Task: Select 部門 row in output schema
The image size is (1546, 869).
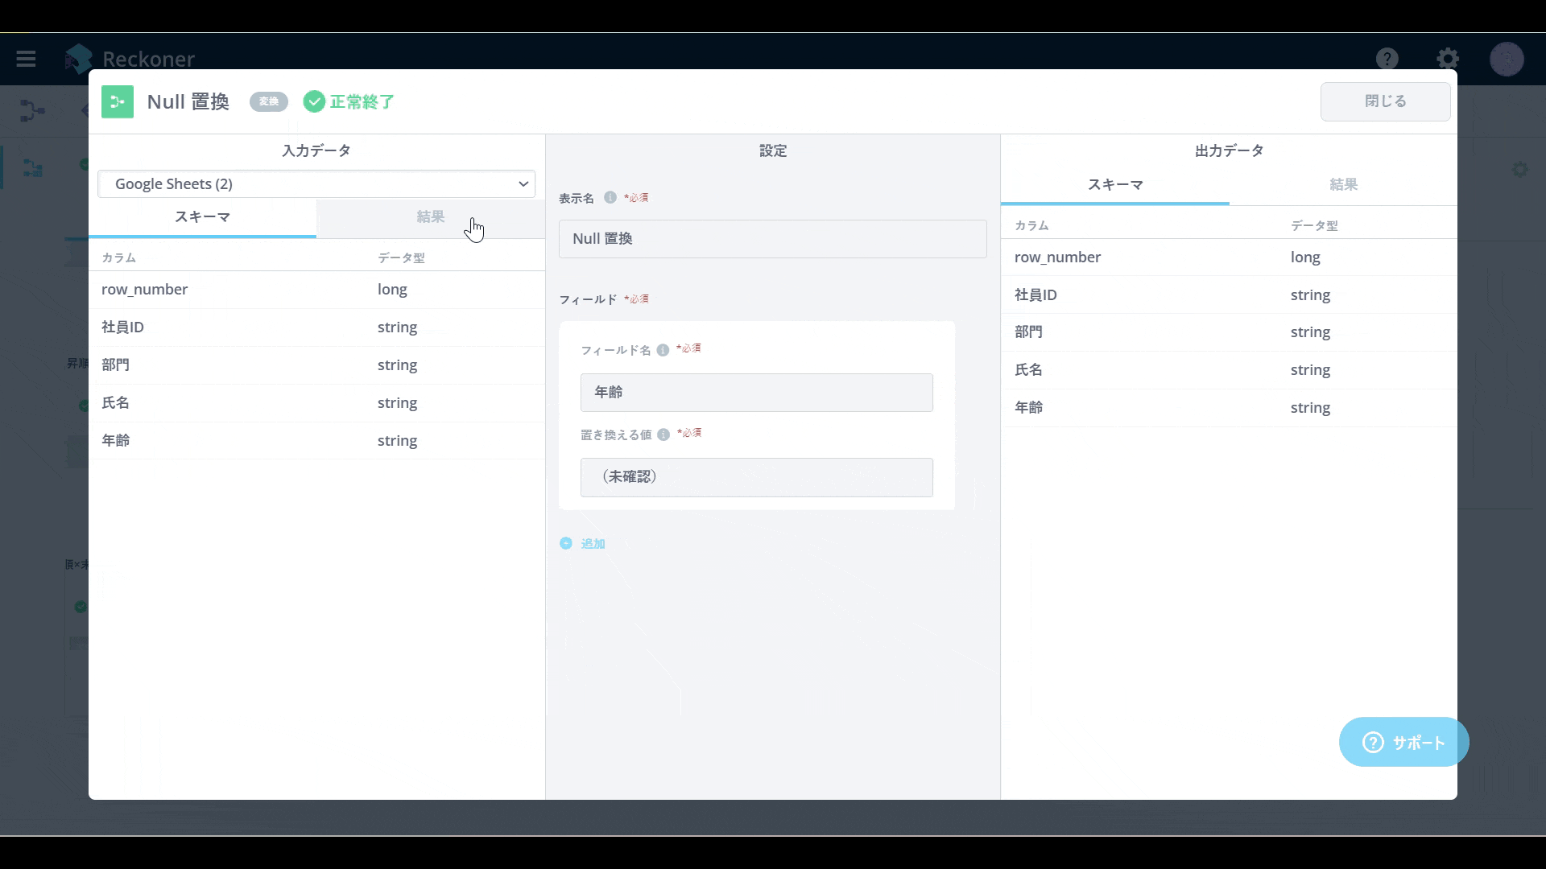Action: (x=1229, y=332)
